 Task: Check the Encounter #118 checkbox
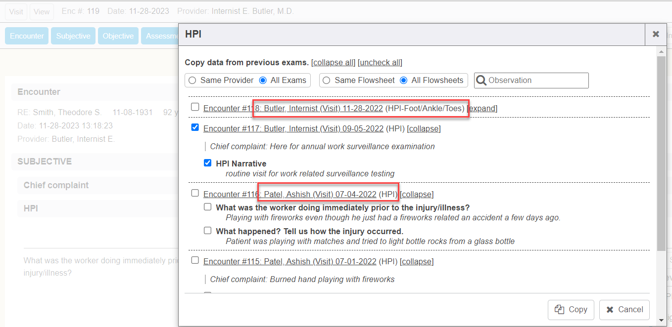click(x=195, y=107)
